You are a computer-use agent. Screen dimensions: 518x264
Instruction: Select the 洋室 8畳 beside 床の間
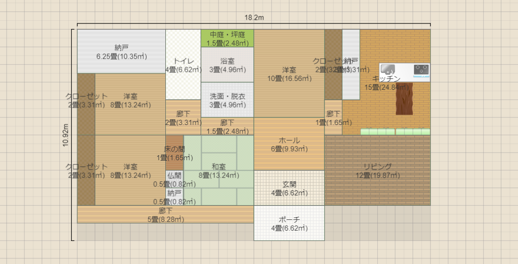130,171
